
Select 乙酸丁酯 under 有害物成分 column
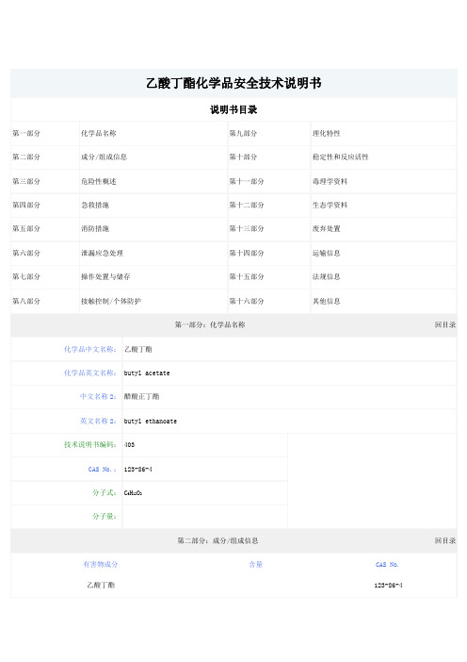101,586
